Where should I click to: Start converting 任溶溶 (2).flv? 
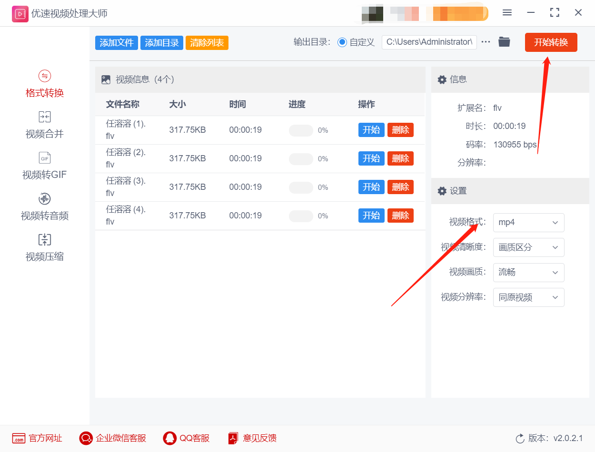(371, 158)
